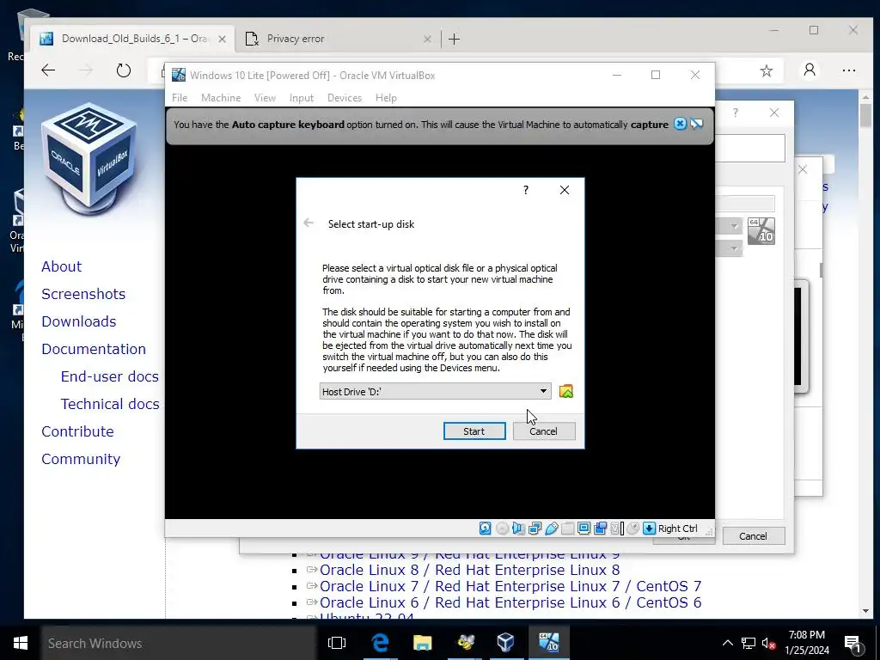Click the Windows 10 Lite VM taskbar icon
Viewport: 880px width, 660px height.
(x=548, y=643)
